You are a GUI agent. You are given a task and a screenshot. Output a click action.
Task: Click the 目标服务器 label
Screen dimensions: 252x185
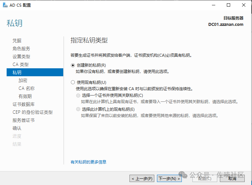[233, 18]
